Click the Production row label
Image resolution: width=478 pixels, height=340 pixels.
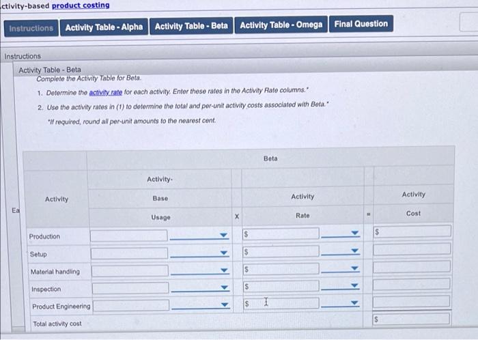[44, 236]
